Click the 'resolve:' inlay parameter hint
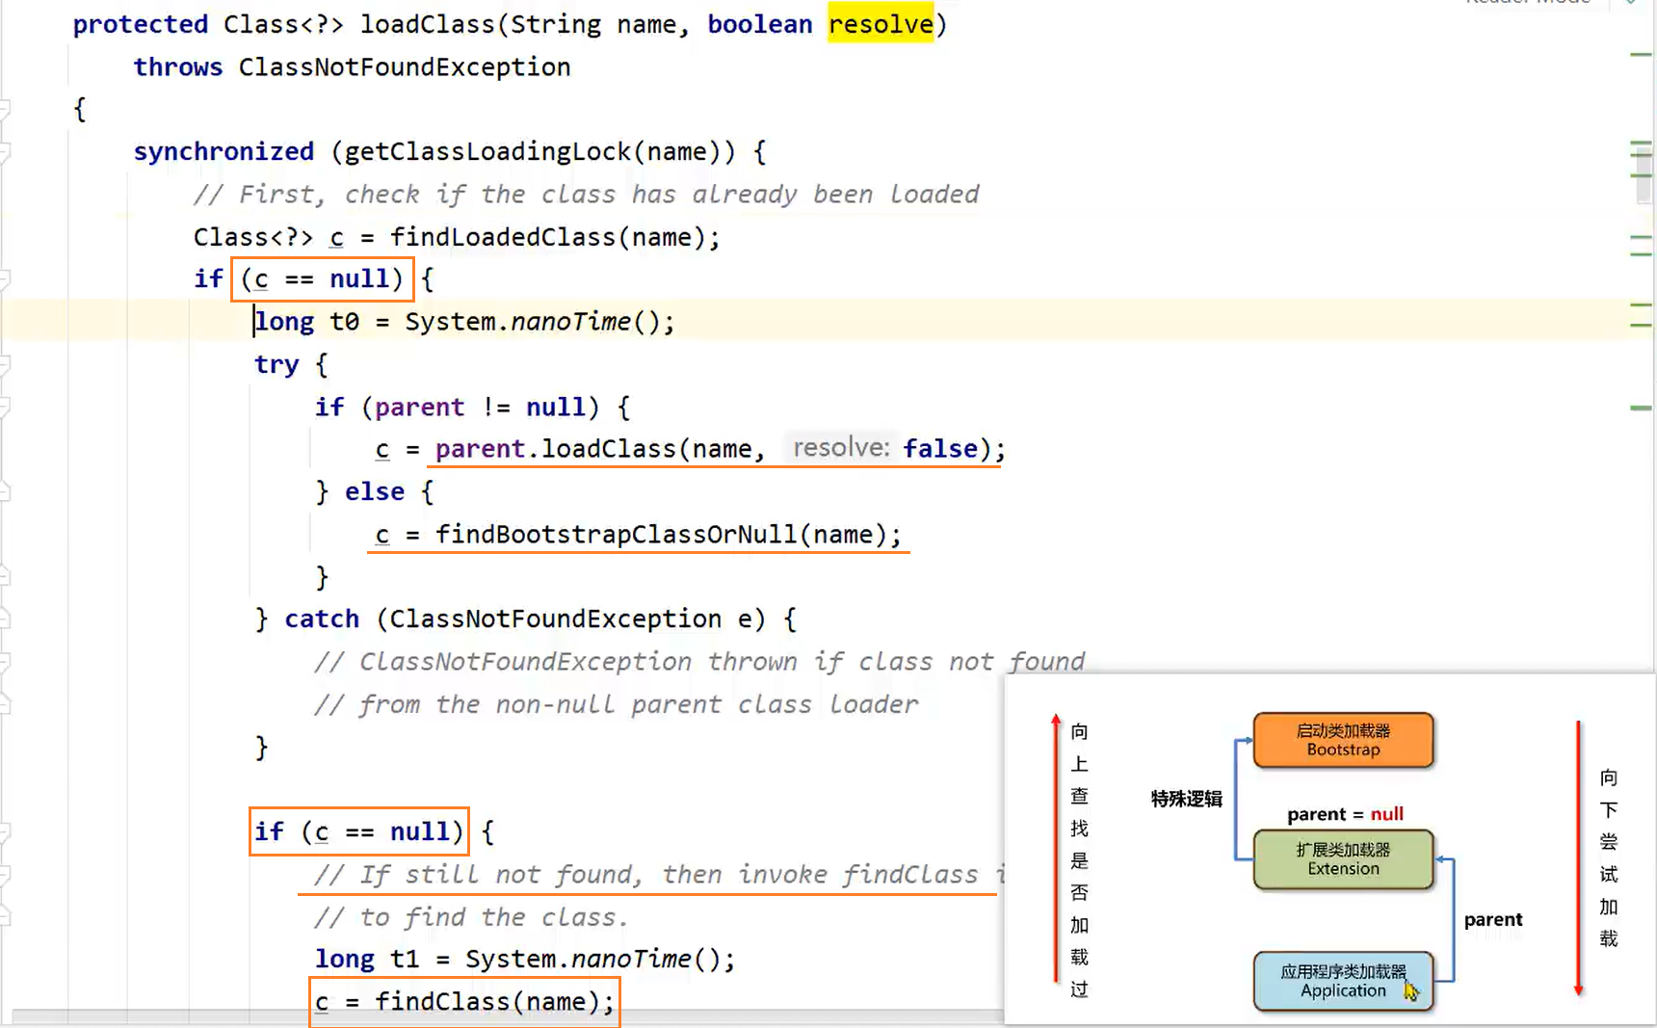Viewport: 1657px width, 1028px height. pyautogui.click(x=841, y=448)
